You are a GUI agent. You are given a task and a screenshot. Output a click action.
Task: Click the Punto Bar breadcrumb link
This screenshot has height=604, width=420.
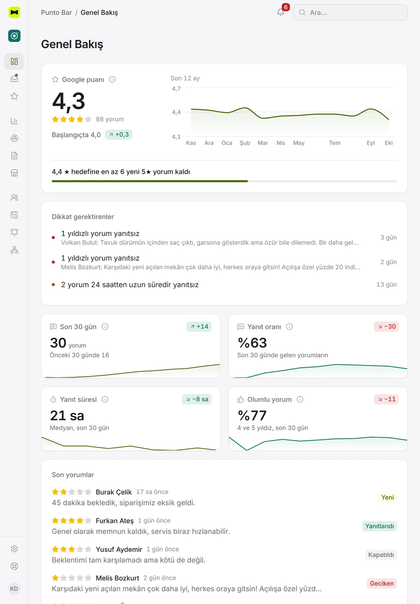pos(56,13)
